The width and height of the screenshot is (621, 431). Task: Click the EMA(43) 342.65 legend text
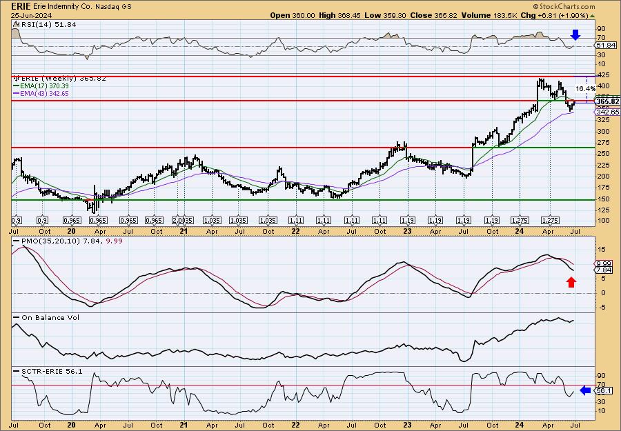[45, 93]
